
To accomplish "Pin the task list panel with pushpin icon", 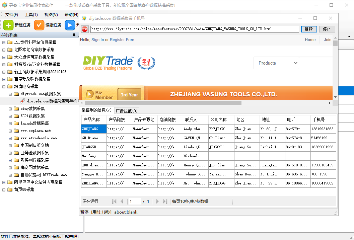I will click(x=74, y=35).
